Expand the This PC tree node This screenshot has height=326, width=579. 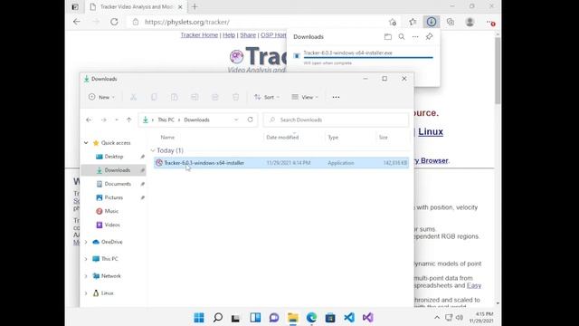(x=86, y=259)
